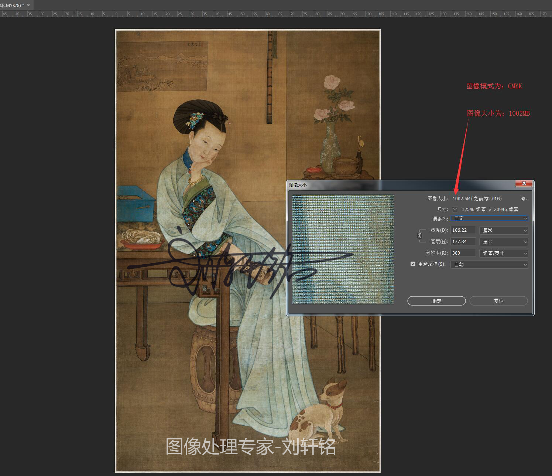Open the height unit dropdown showing 厘米

(504, 242)
